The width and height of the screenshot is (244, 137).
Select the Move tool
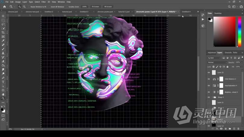click(x=3, y=16)
